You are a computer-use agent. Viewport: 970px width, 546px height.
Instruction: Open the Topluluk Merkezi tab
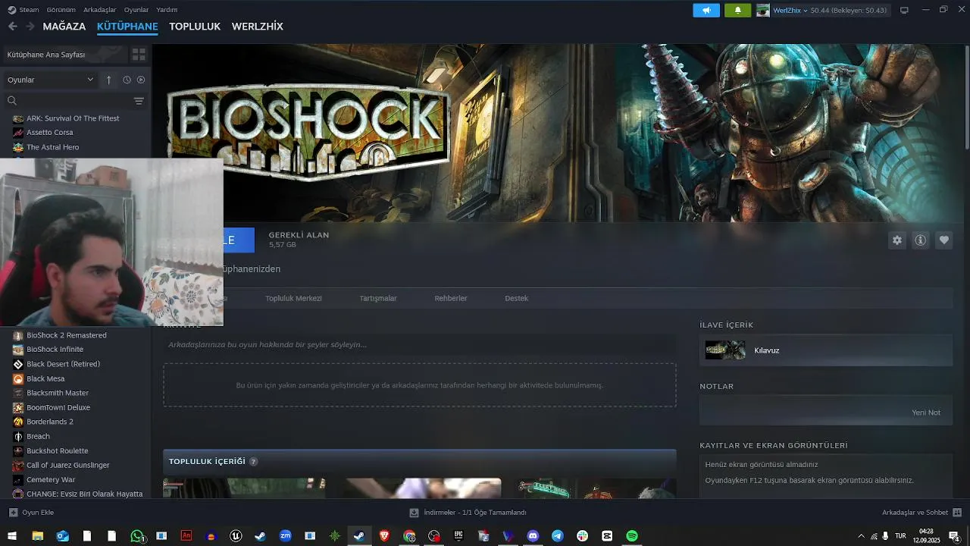[293, 298]
